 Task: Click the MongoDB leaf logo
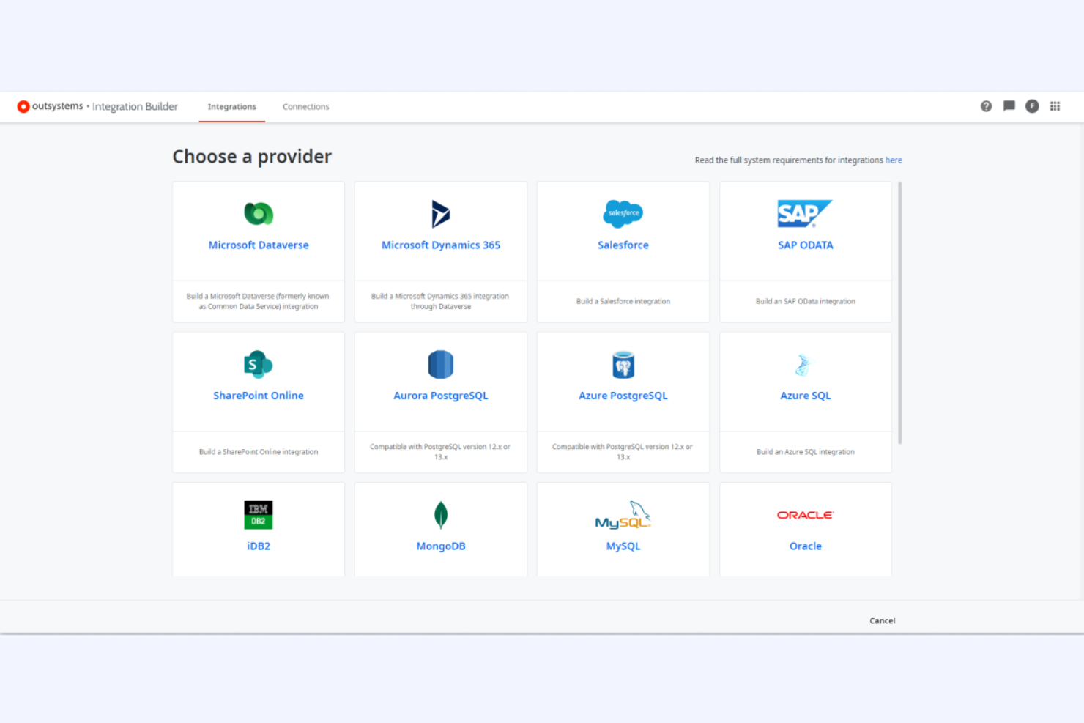440,515
